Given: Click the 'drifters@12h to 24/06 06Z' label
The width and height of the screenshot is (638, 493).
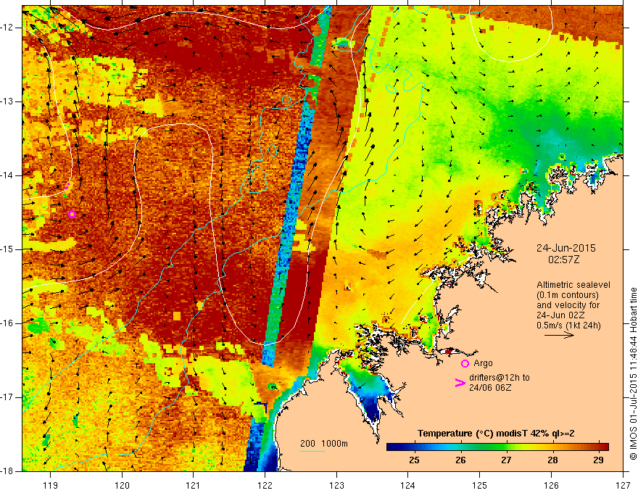Looking at the screenshot, I should pyautogui.click(x=500, y=382).
